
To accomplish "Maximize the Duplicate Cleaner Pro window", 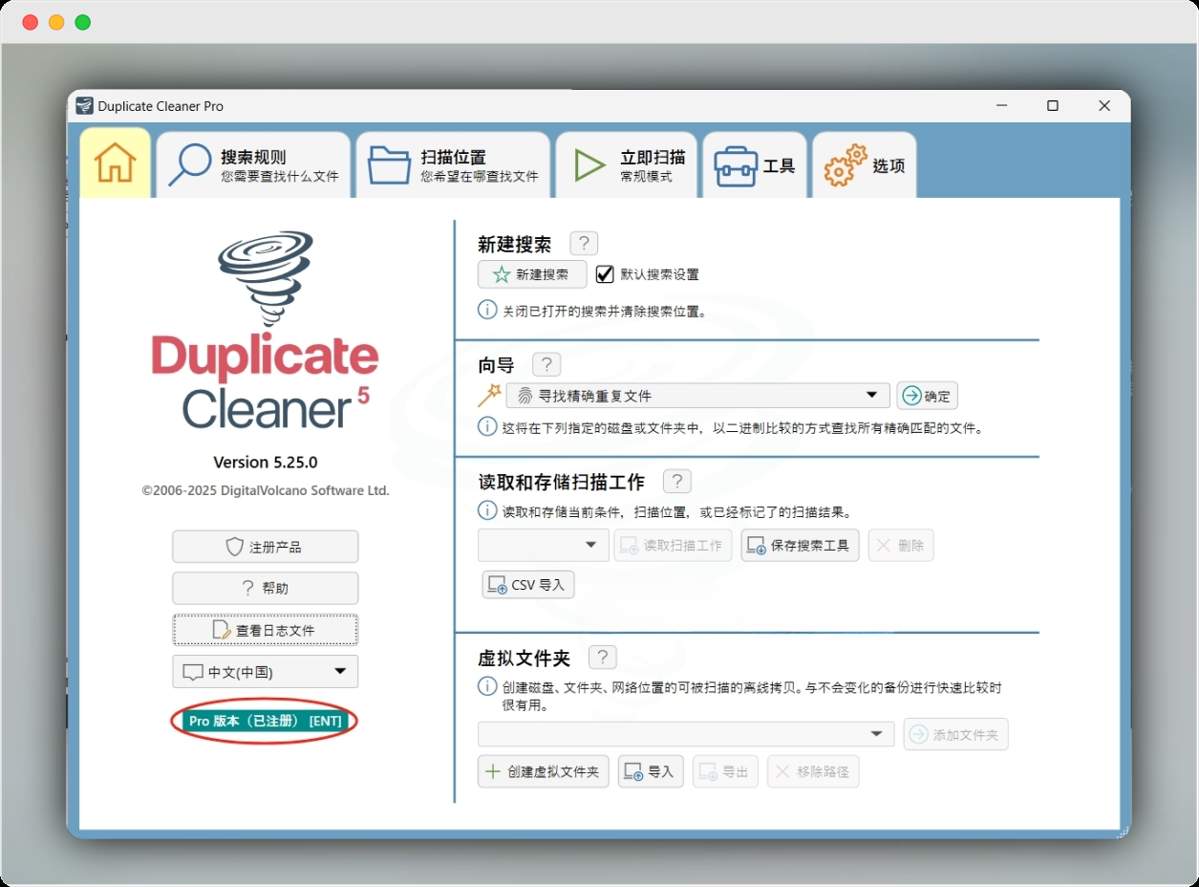I will (1053, 106).
